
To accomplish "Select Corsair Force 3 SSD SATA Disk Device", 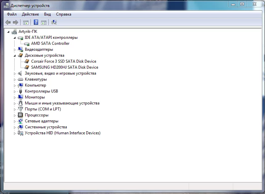I will 64,61.
